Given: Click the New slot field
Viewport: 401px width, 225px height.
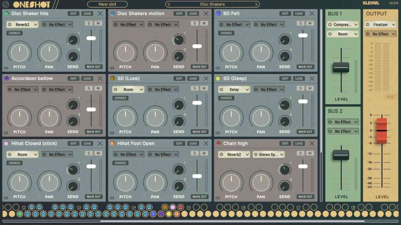Looking at the screenshot, I should [107, 4].
